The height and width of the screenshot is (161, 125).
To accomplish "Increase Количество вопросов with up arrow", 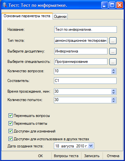I will point(113,70).
